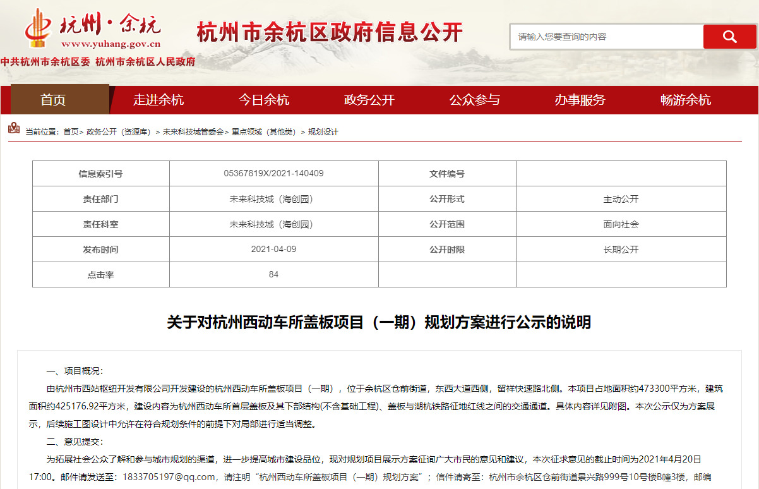Screen dimensions: 759x489
Task: Click the 规划设计 breadcrumb link
Action: point(323,132)
